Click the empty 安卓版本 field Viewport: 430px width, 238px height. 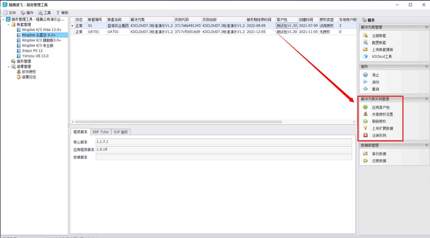pyautogui.click(x=224, y=157)
